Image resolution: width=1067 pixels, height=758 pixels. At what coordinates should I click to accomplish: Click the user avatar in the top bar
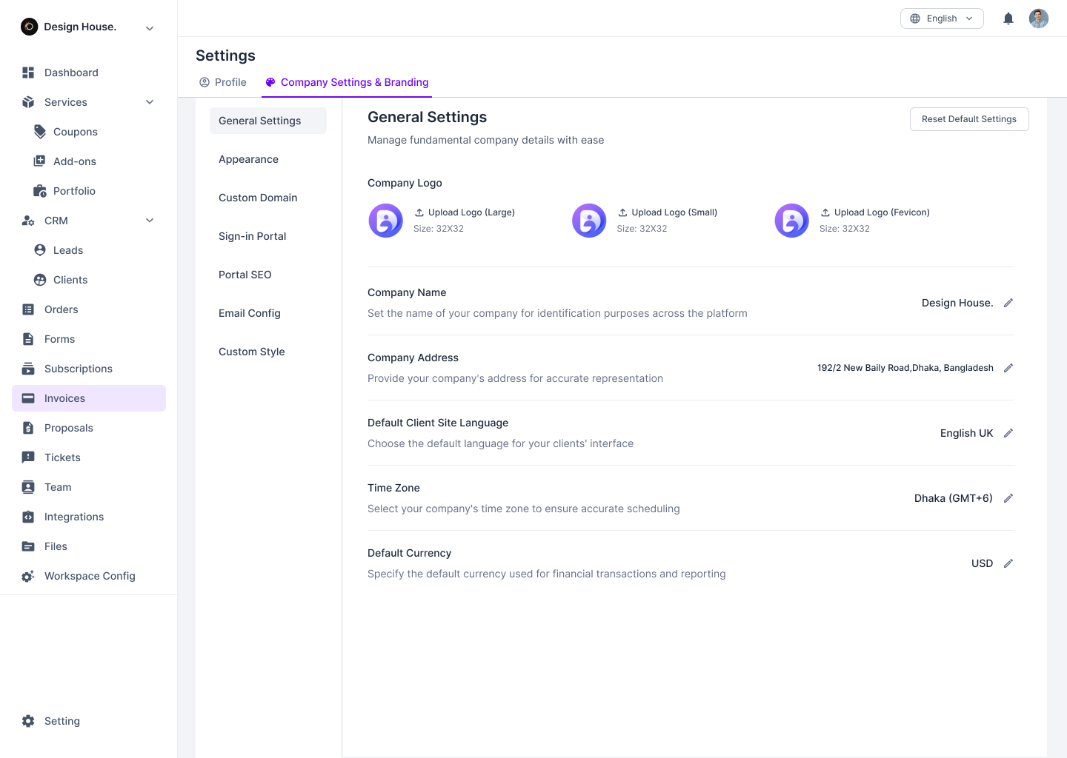tap(1039, 19)
